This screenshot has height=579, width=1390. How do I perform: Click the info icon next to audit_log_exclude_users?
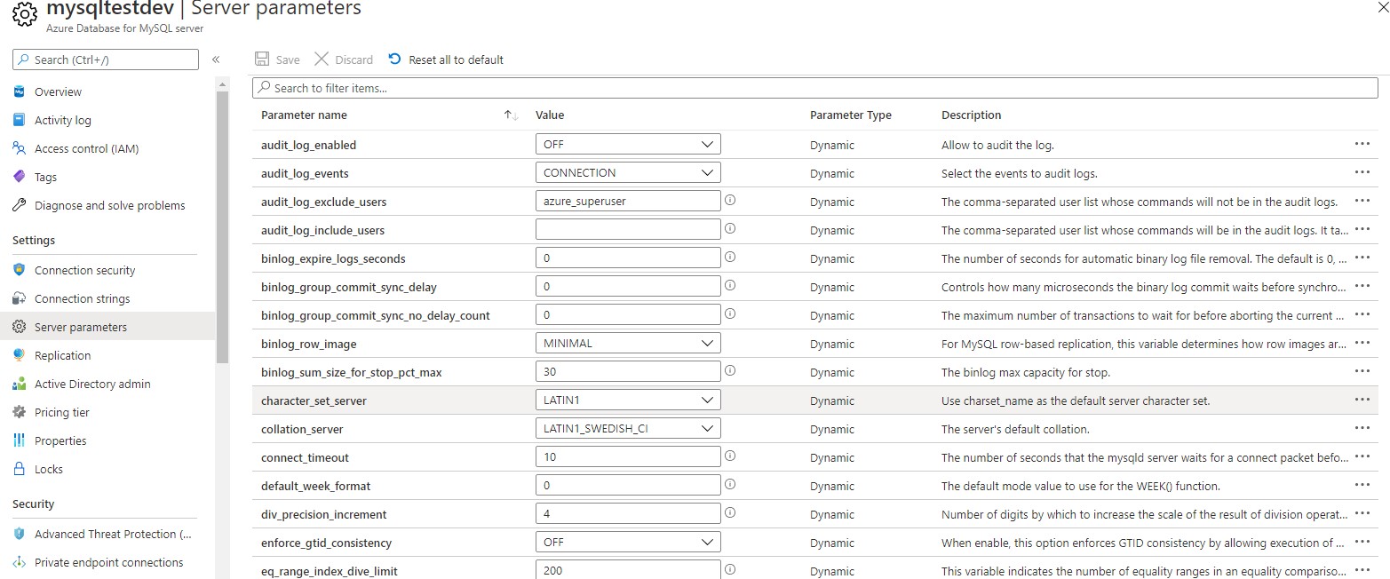click(730, 201)
